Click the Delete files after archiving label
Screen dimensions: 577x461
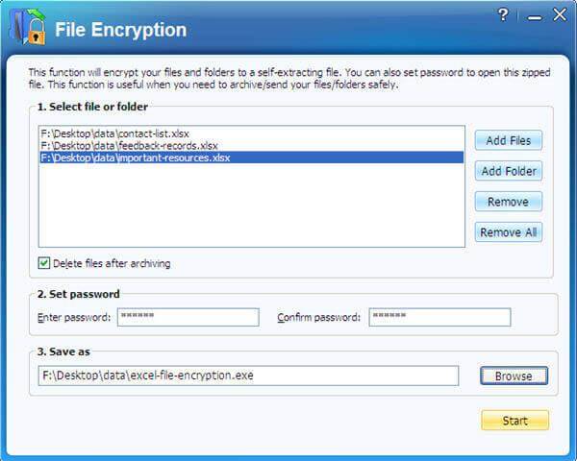[x=112, y=263]
